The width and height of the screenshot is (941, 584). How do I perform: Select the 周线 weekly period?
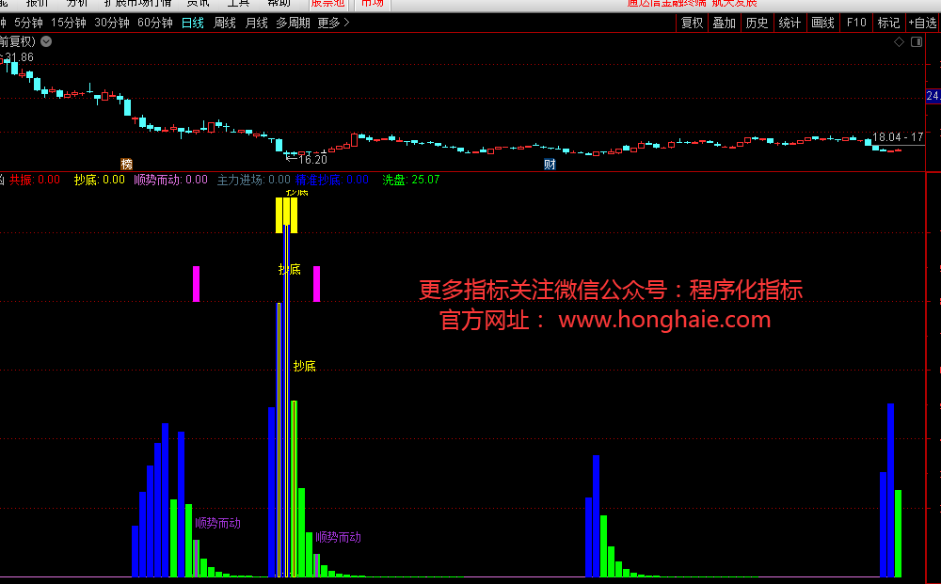point(224,23)
